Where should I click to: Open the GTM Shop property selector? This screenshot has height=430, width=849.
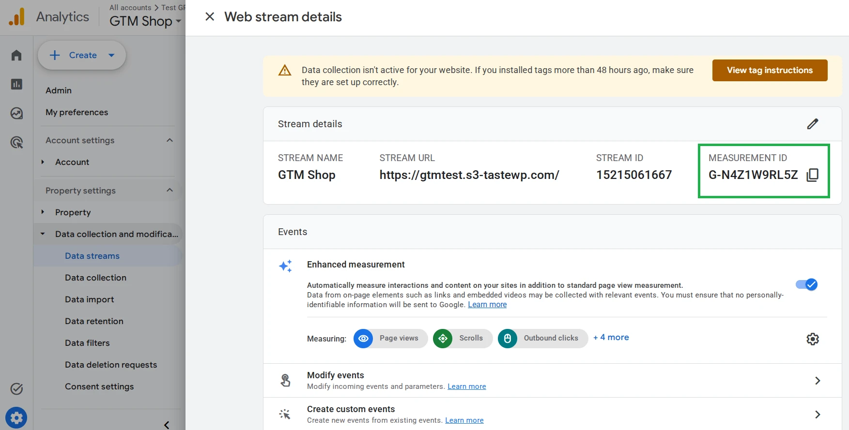point(145,21)
